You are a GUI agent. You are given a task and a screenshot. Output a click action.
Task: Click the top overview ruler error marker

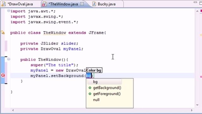(x=201, y=11)
